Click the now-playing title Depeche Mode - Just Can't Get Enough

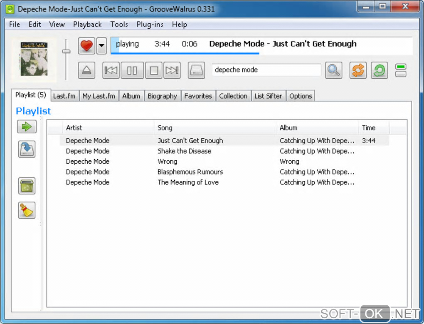pos(283,44)
